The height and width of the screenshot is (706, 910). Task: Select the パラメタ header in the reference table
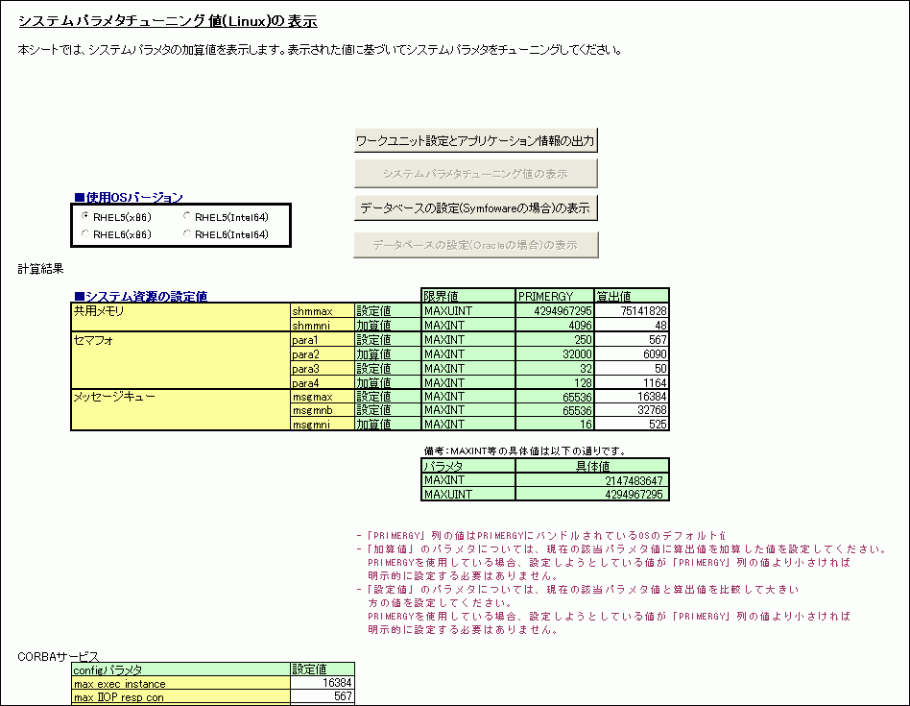468,466
